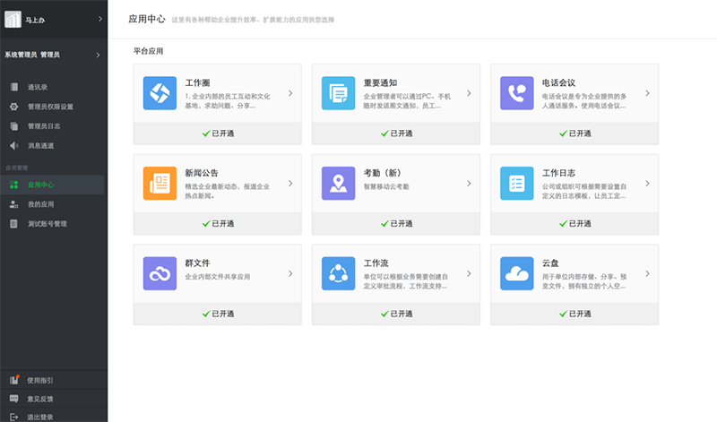Click the 已开通 status under 工作流
Viewport: 717px width, 422px height.
coord(396,314)
